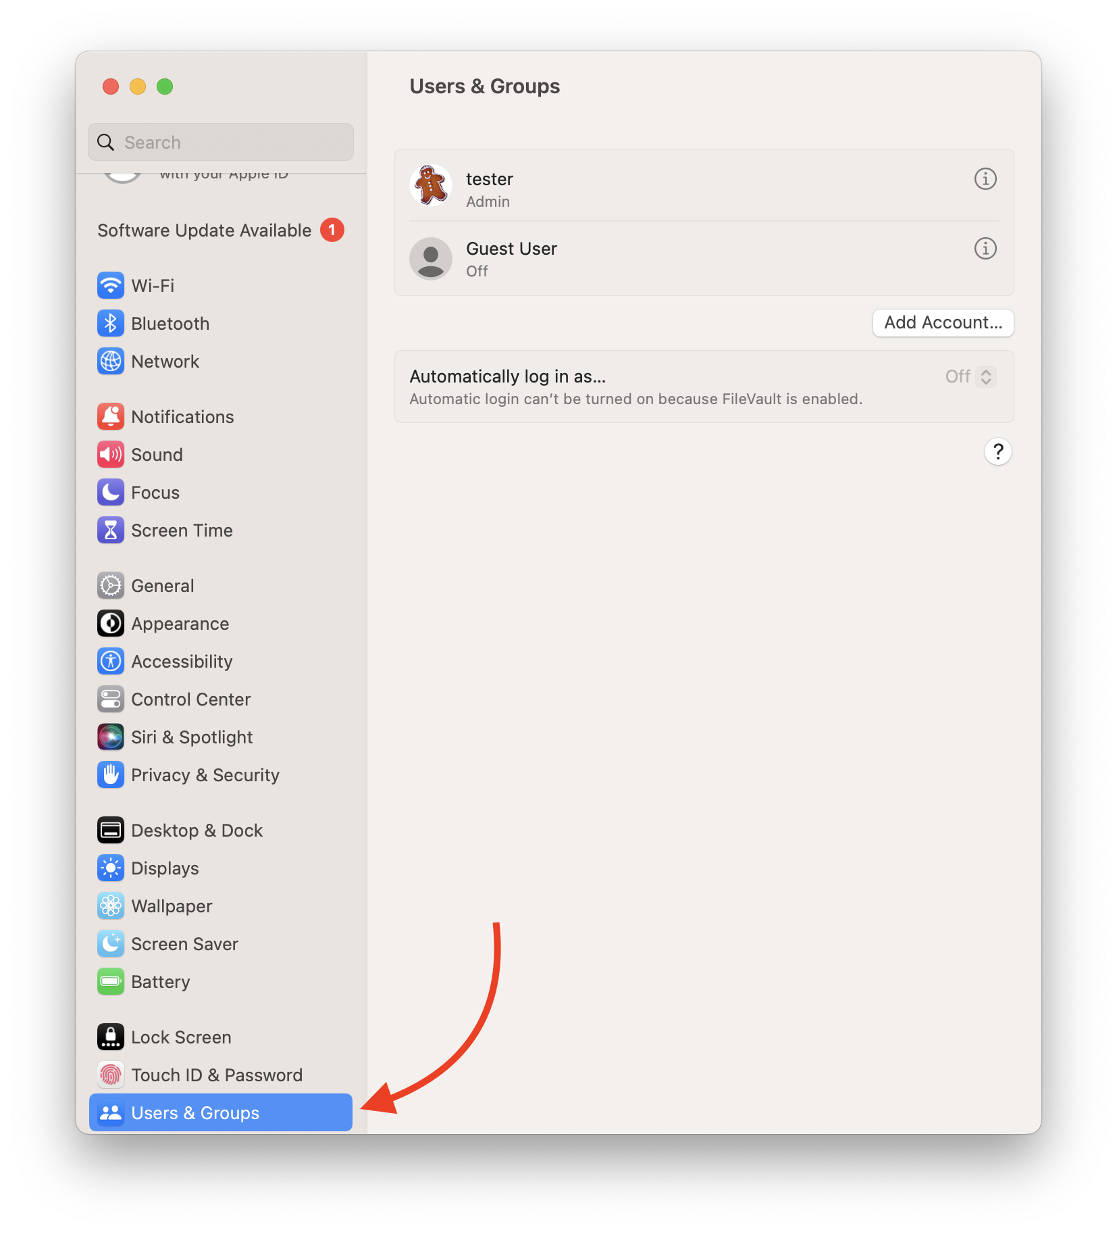Screen dimensions: 1117x1234
Task: Click the Battery icon
Action: tap(111, 981)
